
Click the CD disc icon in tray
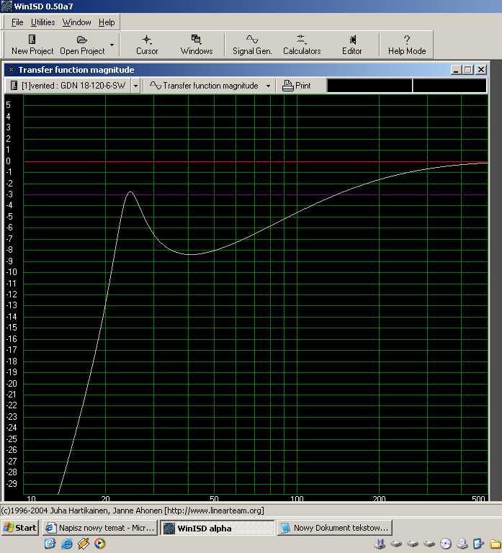pyautogui.click(x=446, y=544)
